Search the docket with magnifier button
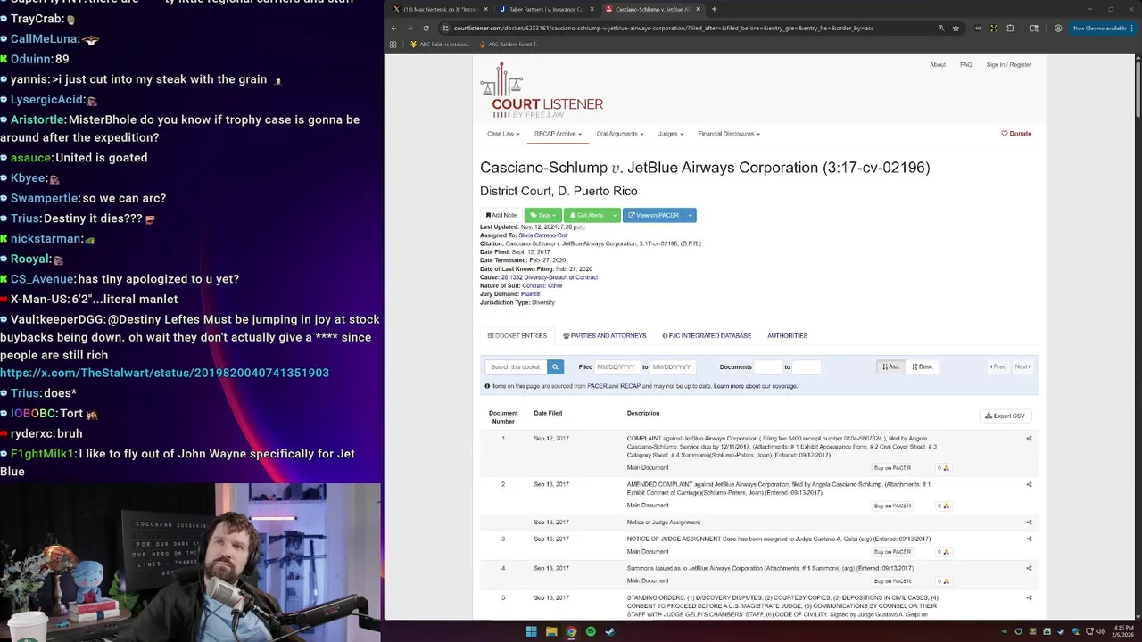The width and height of the screenshot is (1142, 642). point(555,366)
